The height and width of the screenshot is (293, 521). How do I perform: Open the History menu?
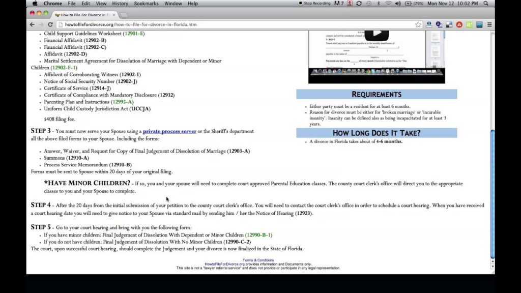pos(120,4)
